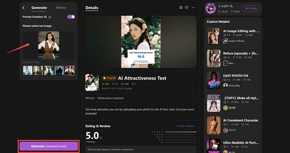Screen dimensions: 290x153
Task: Open the [TOP1] item thumbnail
Action: coord(214,103)
